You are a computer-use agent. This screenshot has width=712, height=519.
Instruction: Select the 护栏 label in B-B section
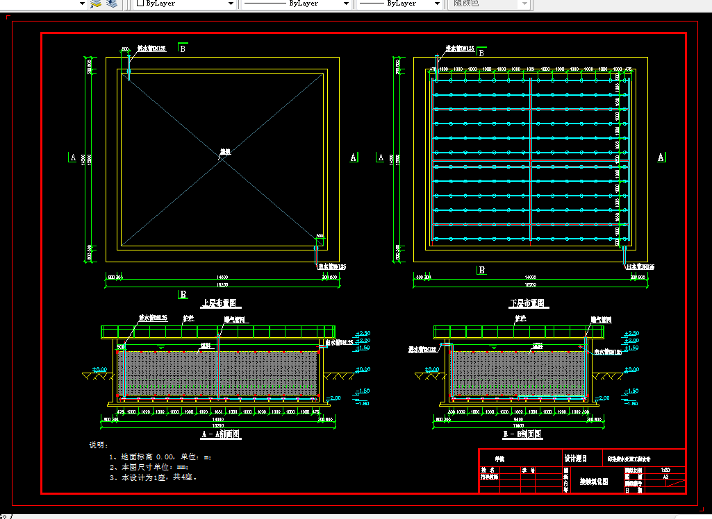[520, 318]
